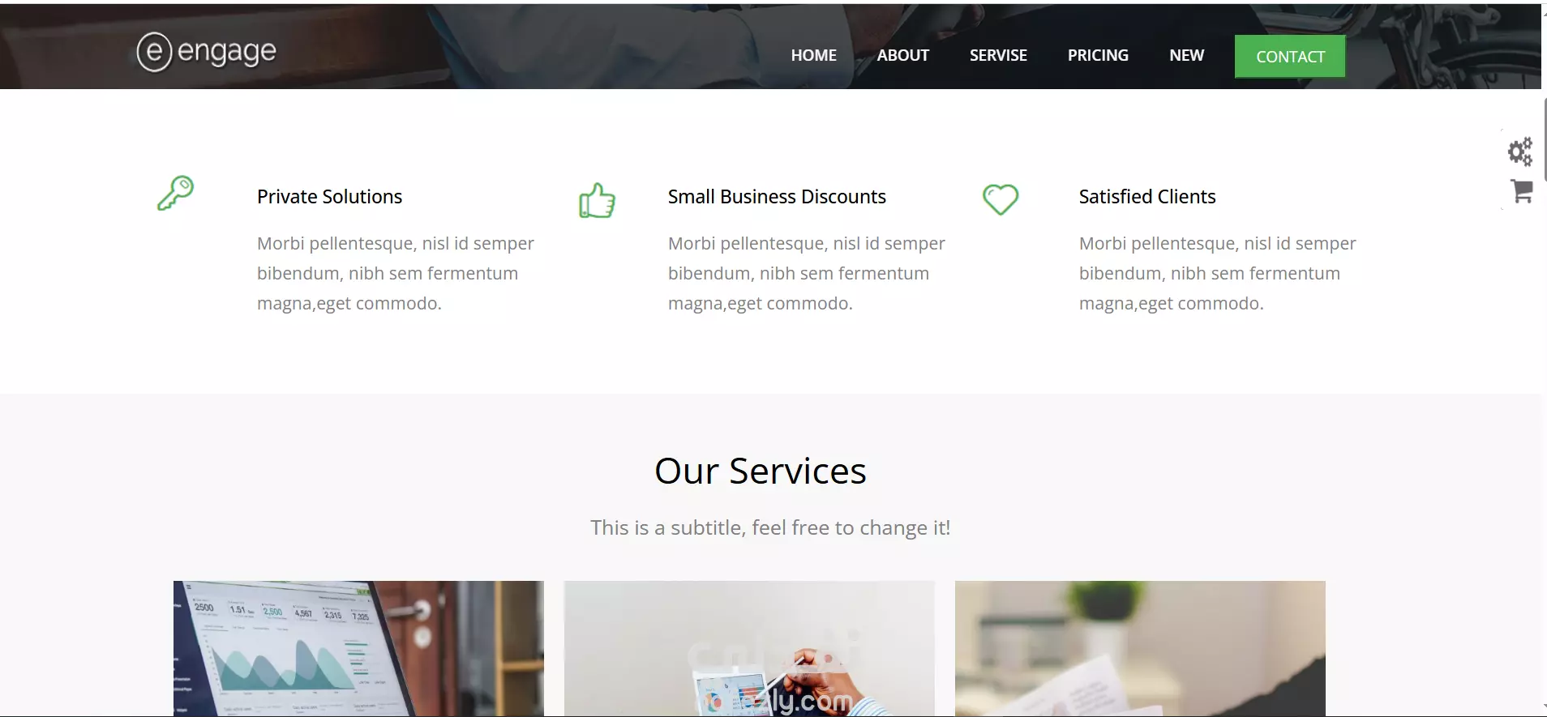Viewport: 1547px width, 717px height.
Task: Open the PRICING page link
Action: tap(1098, 55)
